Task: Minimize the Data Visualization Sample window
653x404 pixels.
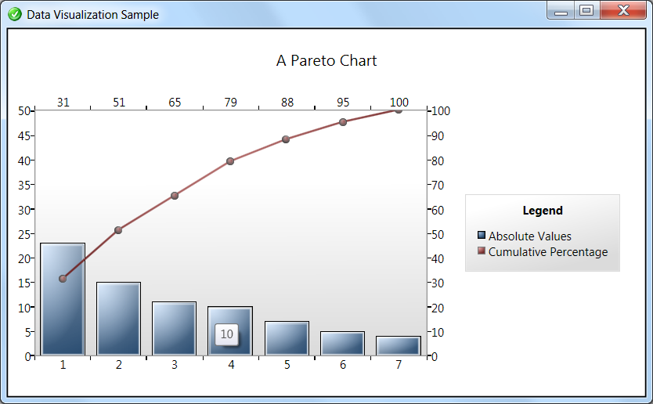Action: point(561,10)
